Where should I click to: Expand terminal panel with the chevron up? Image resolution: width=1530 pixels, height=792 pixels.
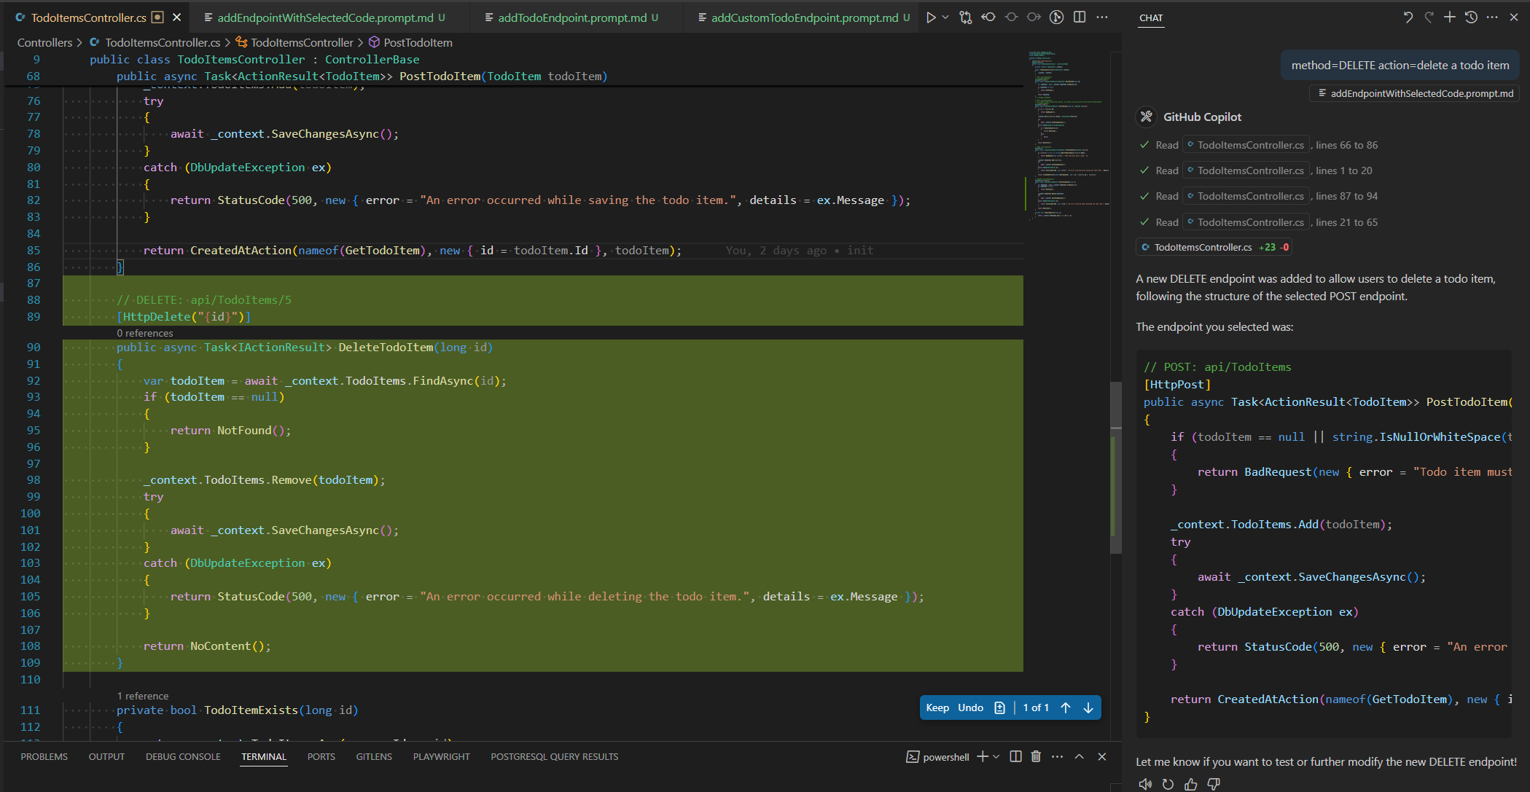point(1080,756)
